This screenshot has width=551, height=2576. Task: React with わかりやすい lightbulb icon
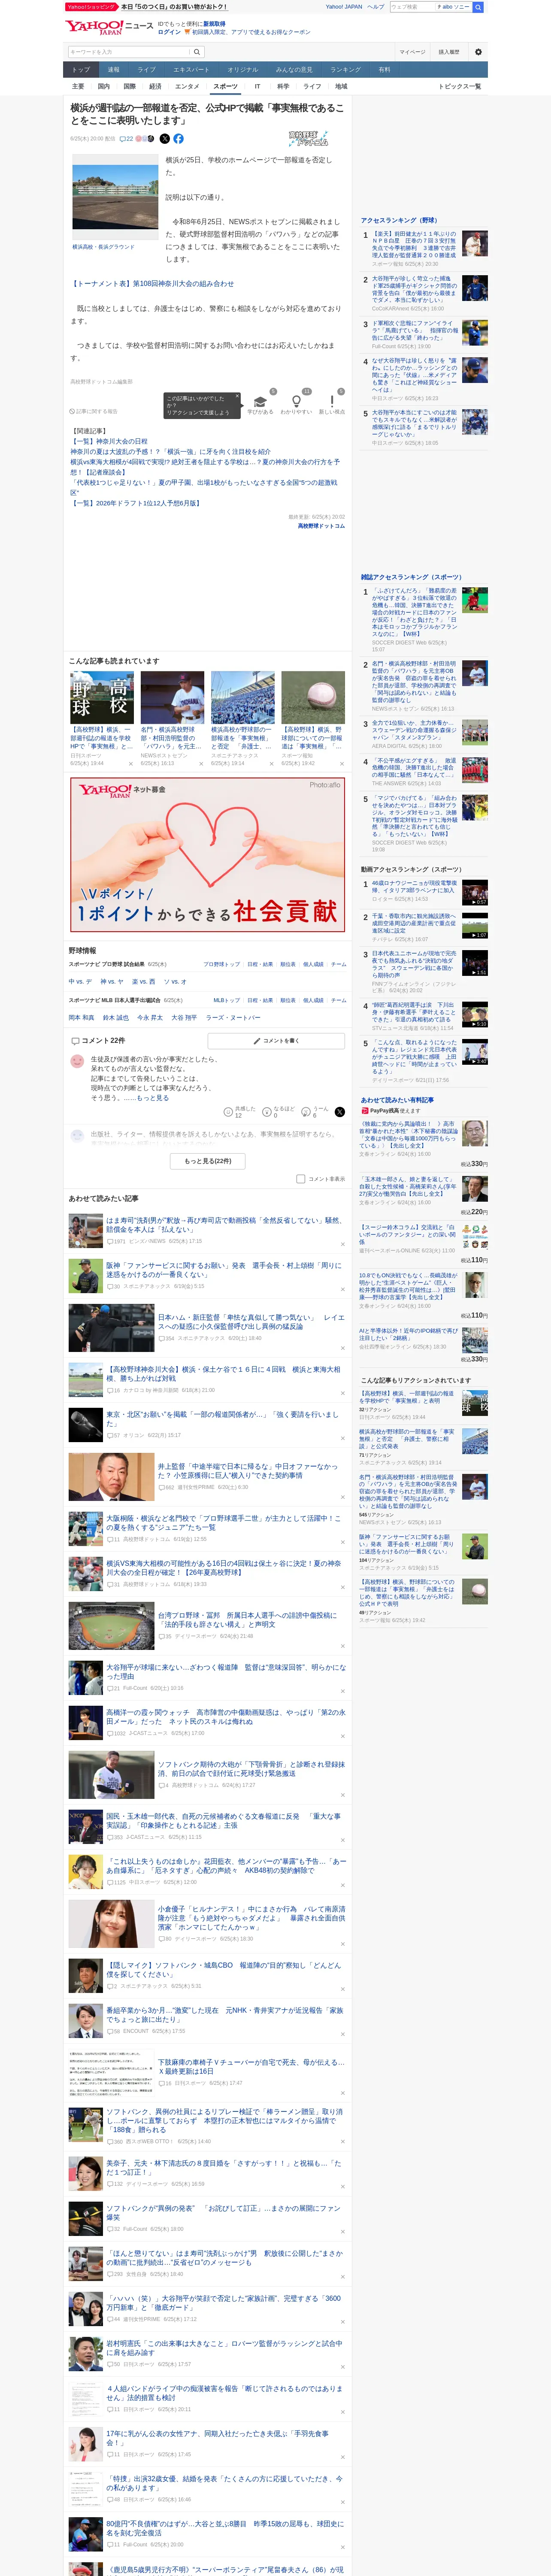296,402
